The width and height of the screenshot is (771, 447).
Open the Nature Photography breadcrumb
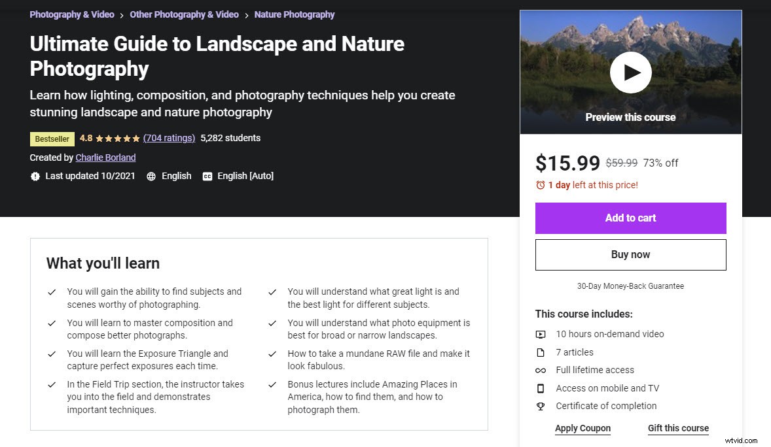pos(295,14)
